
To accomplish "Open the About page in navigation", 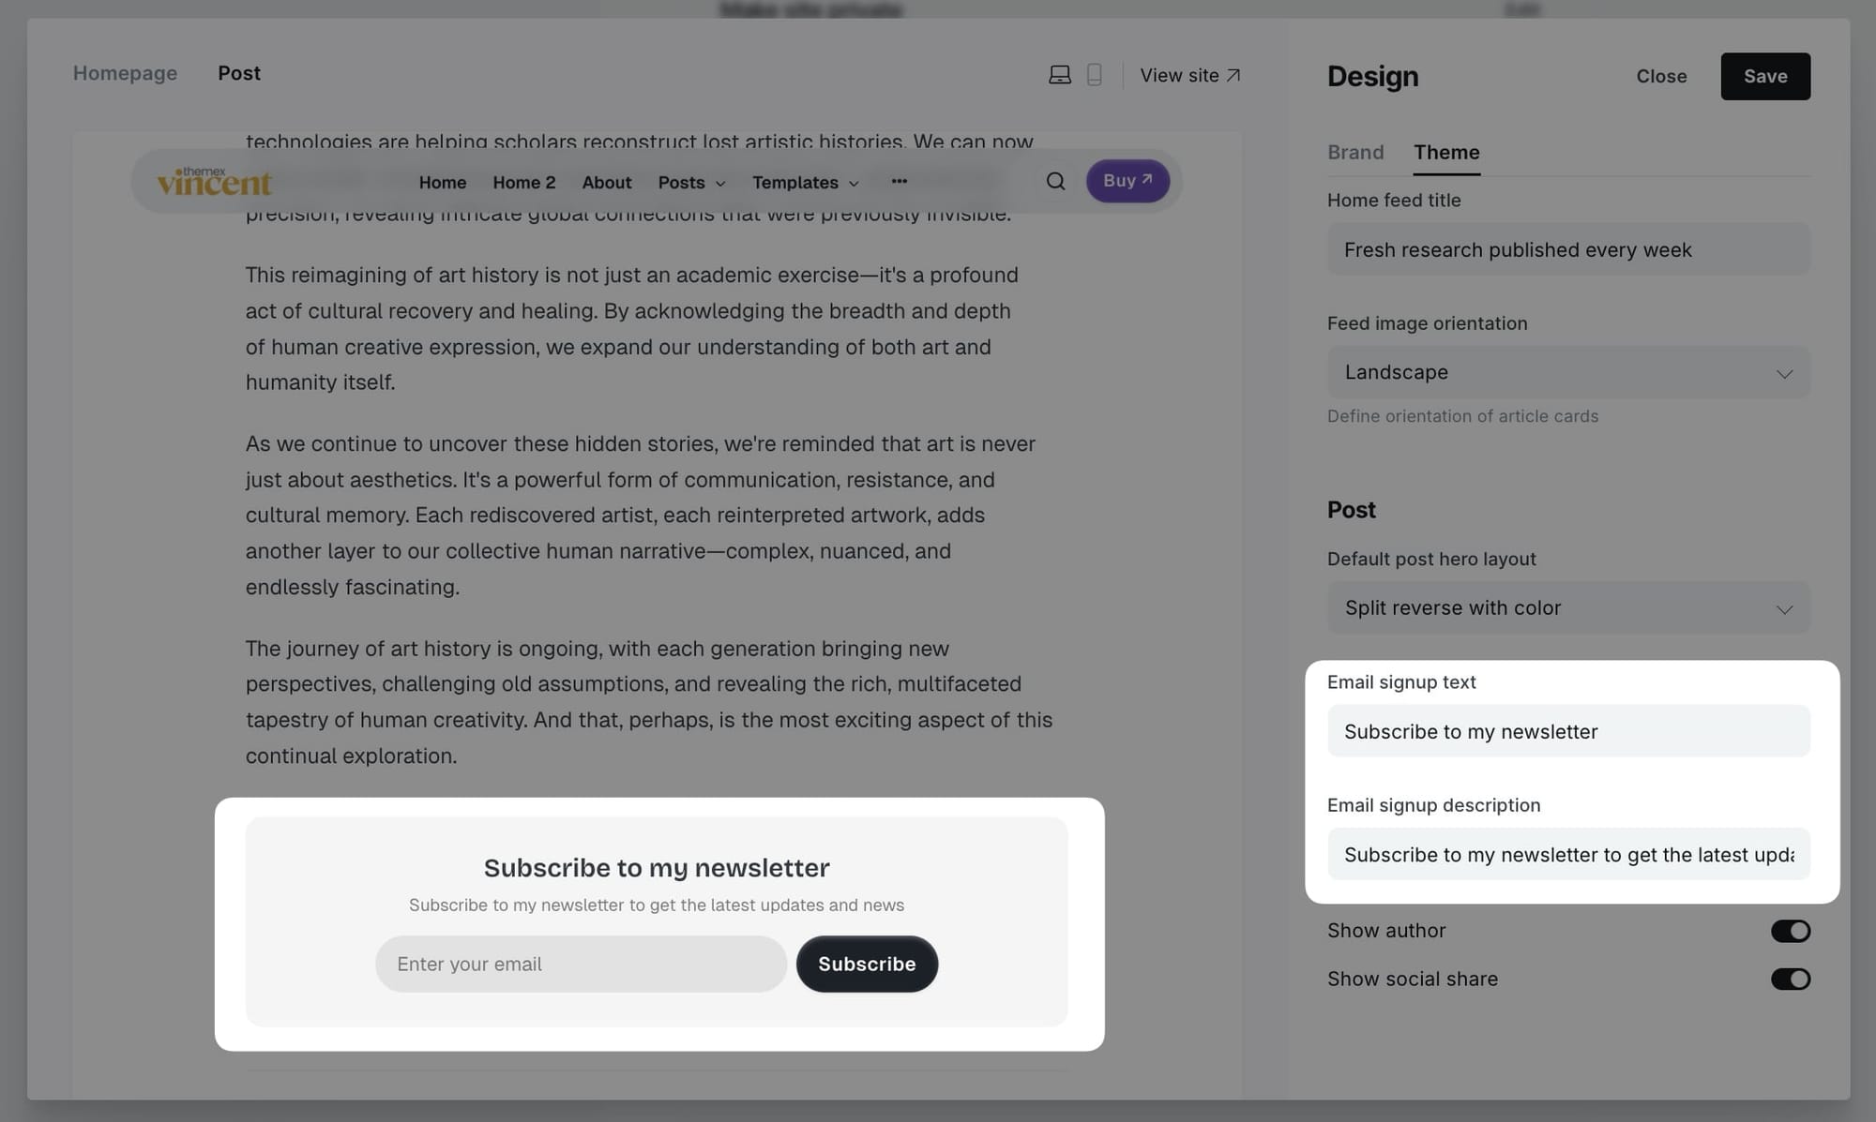I will point(606,182).
